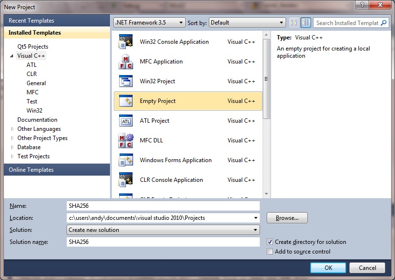The image size is (395, 280).
Task: Click the Windows Forms Application icon
Action: click(x=125, y=160)
